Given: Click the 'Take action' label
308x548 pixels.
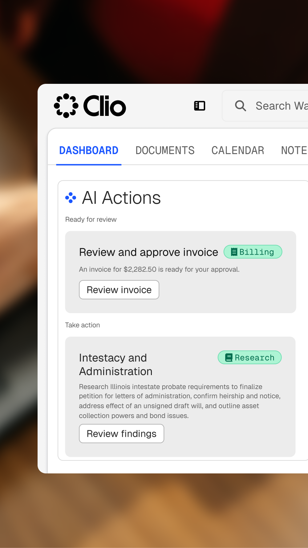Looking at the screenshot, I should tap(83, 325).
